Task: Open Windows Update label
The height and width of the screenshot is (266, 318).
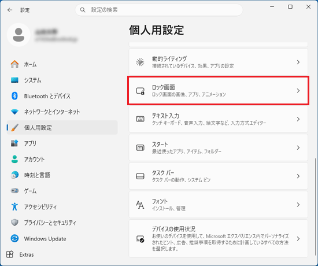Action: [45, 239]
